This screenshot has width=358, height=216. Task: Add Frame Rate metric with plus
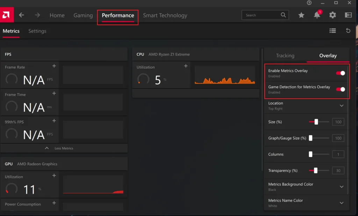tap(54, 66)
